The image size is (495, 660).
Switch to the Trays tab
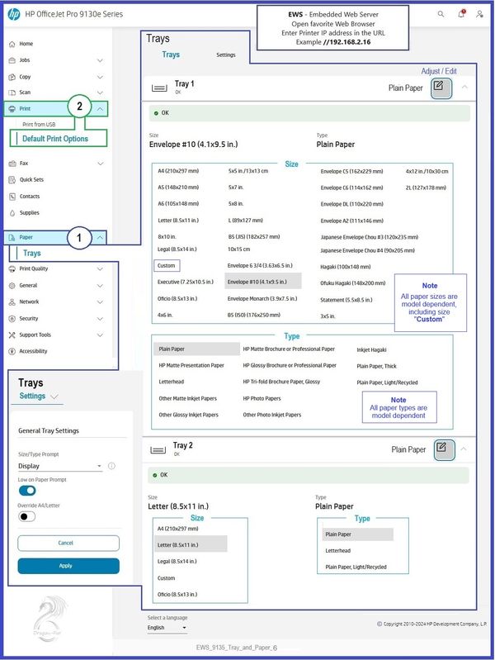(171, 55)
